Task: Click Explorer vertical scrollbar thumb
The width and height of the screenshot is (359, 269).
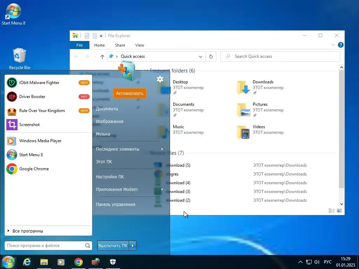Action: pyautogui.click(x=341, y=129)
